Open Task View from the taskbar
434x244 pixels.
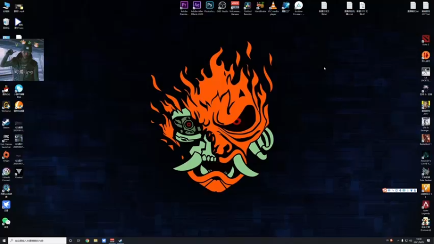(x=79, y=241)
